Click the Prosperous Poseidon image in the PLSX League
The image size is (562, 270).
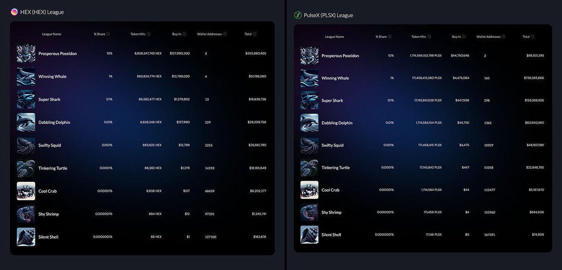click(x=310, y=56)
